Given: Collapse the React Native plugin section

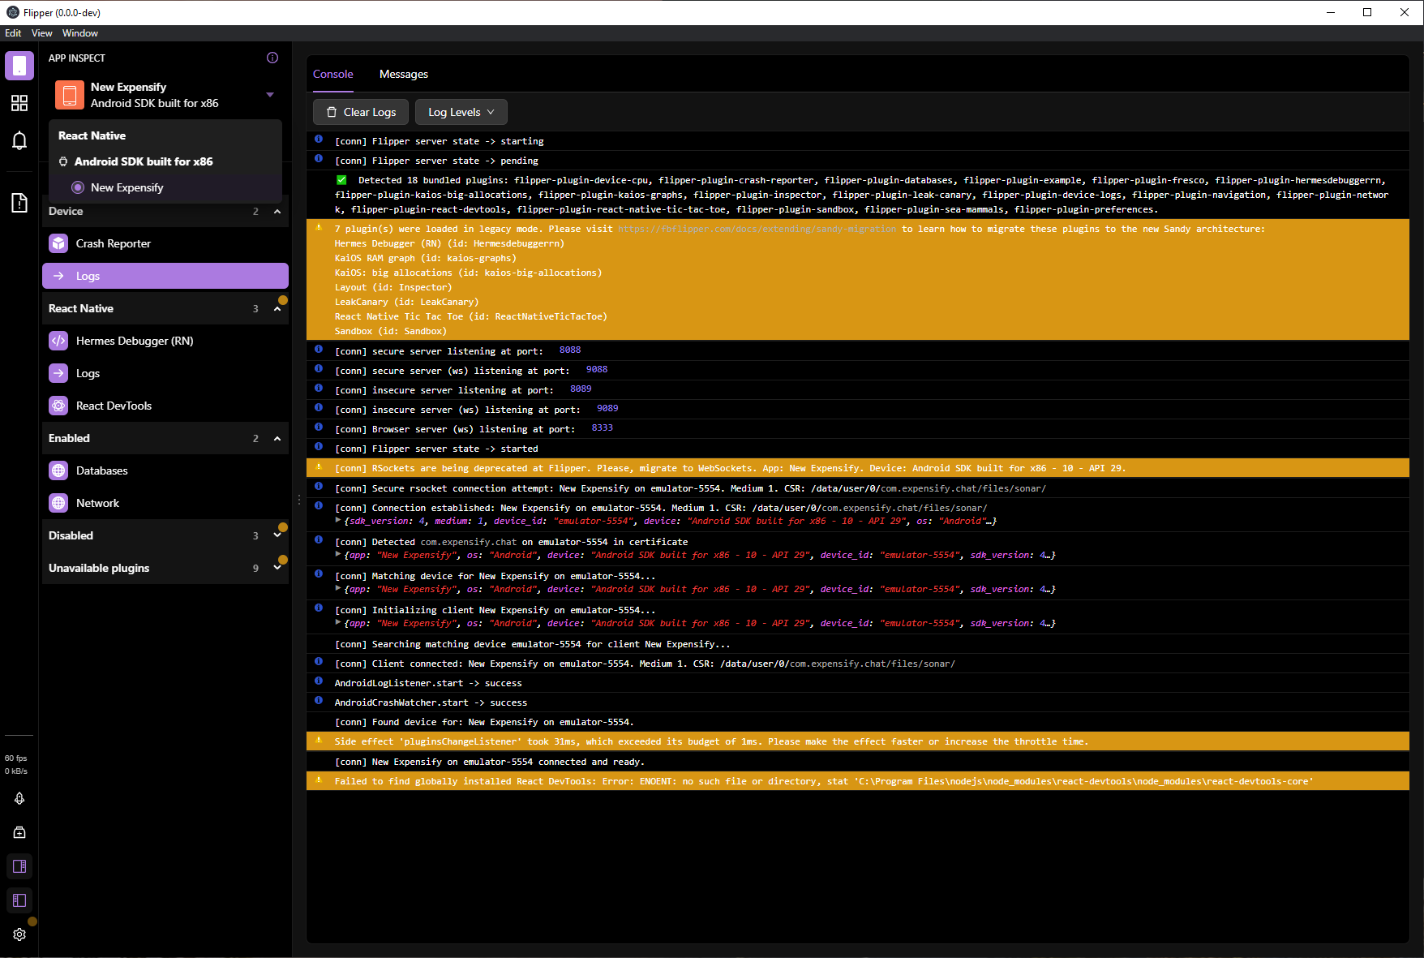Looking at the screenshot, I should pos(277,308).
